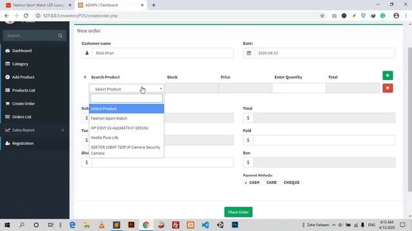Click the Enter Quantity input field
Viewport: 412px width, 231px height.
click(x=299, y=88)
